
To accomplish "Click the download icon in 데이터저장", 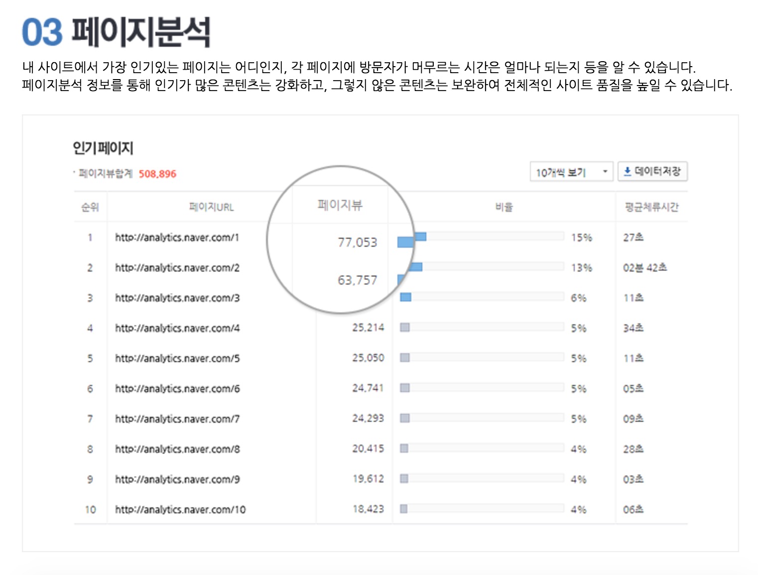I will (627, 172).
